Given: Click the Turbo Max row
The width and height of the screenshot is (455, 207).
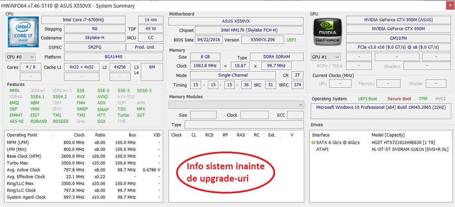Looking at the screenshot, I should (x=84, y=163).
